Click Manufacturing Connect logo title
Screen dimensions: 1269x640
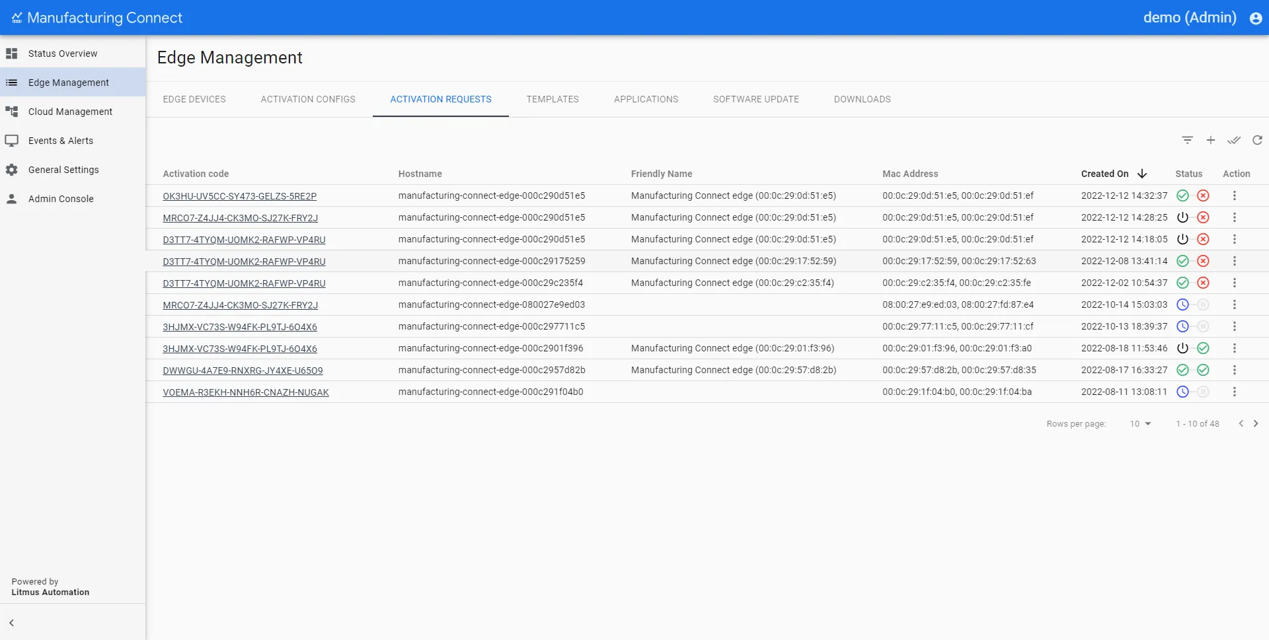[97, 18]
